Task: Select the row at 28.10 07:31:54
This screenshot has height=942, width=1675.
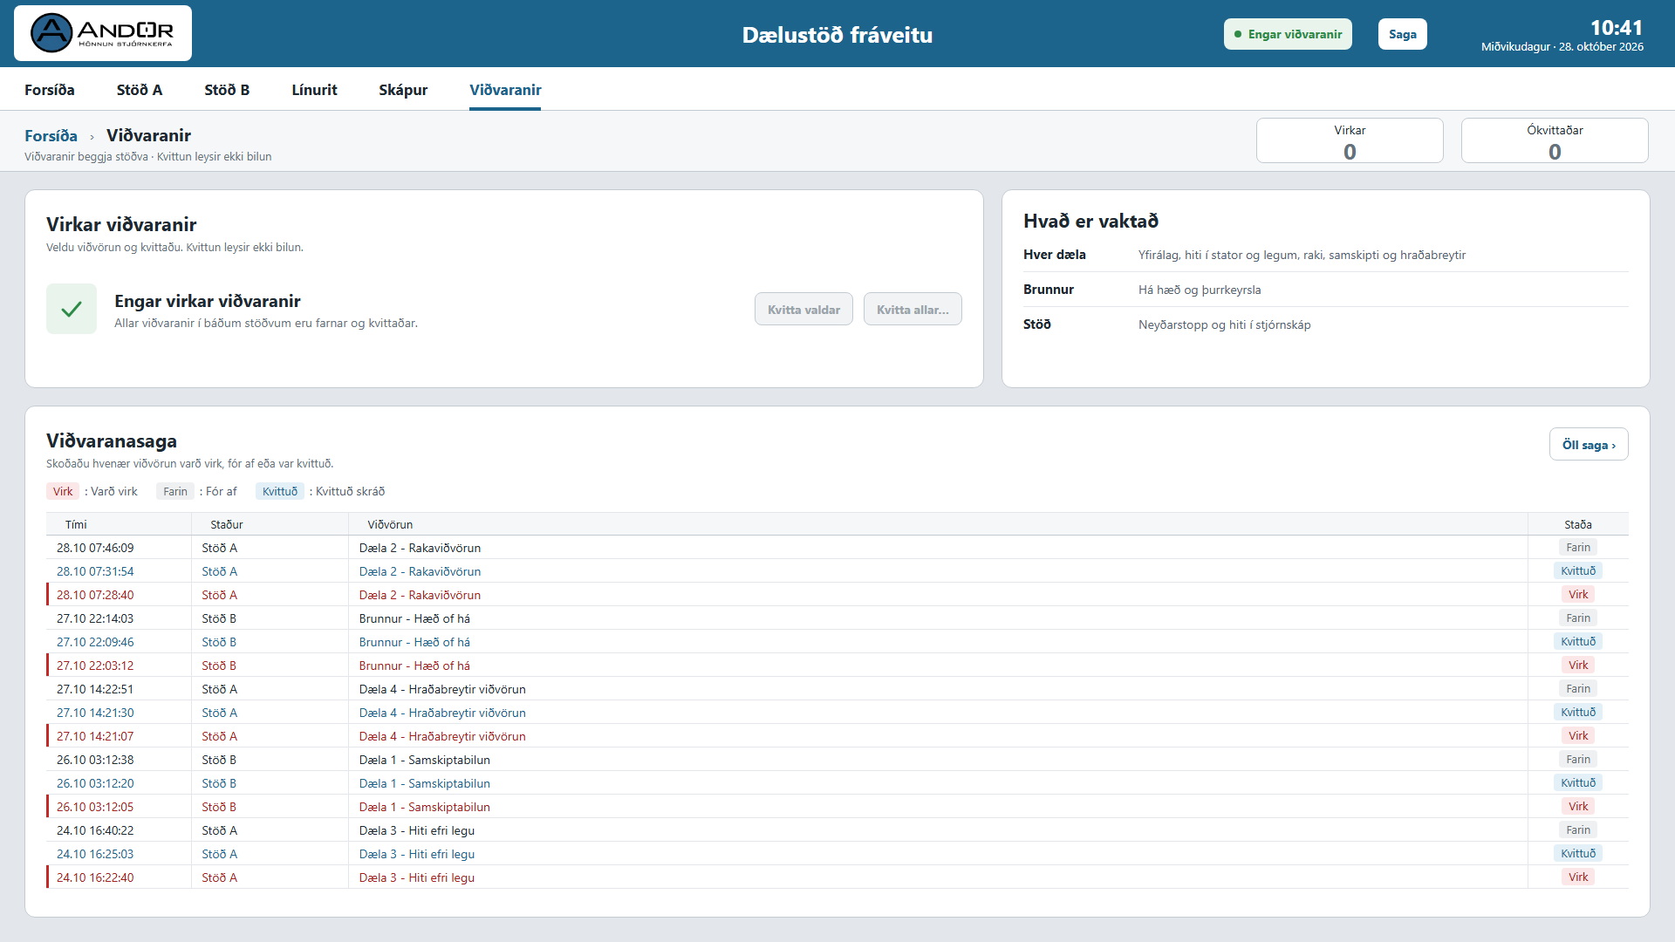Action: pyautogui.click(x=837, y=571)
